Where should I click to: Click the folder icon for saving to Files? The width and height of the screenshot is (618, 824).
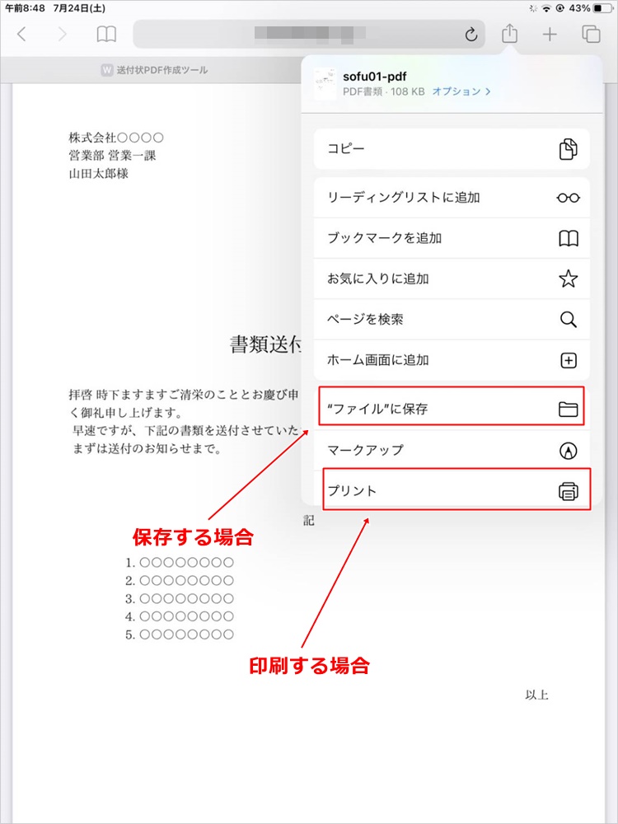(568, 410)
